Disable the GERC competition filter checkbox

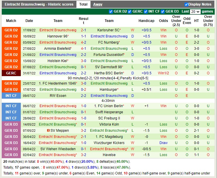click(x=130, y=11)
